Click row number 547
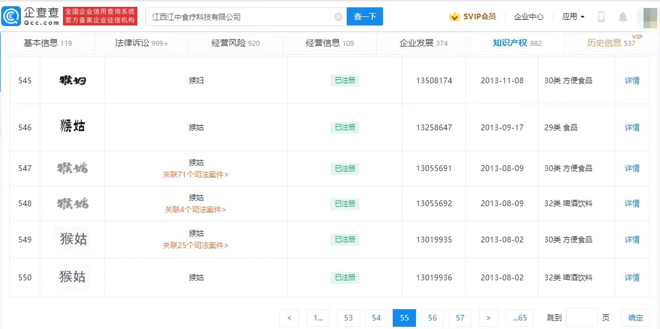The width and height of the screenshot is (660, 329). click(x=25, y=168)
